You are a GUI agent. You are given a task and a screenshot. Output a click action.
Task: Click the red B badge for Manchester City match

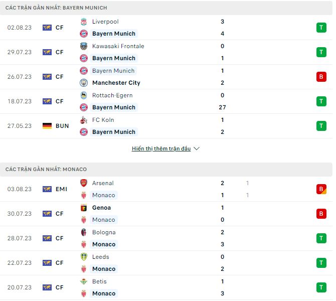click(321, 77)
